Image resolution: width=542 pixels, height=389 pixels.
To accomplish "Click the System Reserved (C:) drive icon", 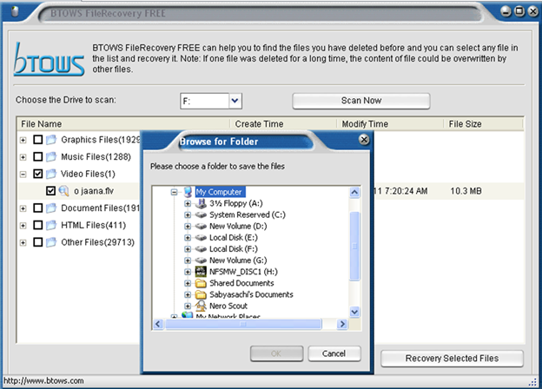I will click(x=201, y=214).
